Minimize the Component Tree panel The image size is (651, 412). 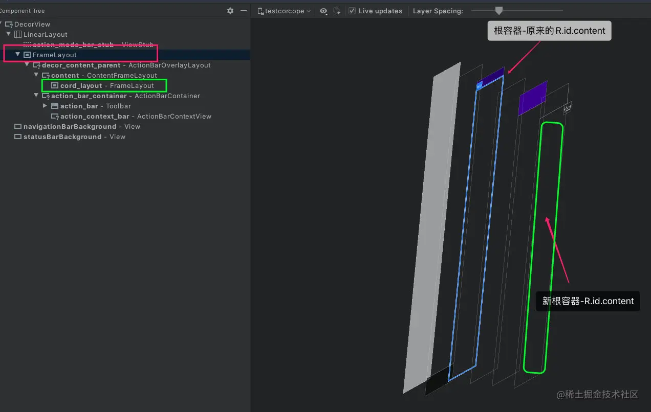(x=244, y=11)
